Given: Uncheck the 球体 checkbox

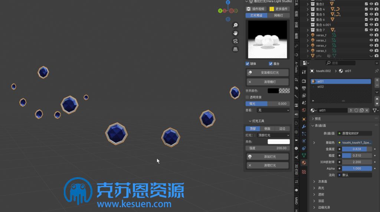Looking at the screenshot, I should click(x=248, y=63).
